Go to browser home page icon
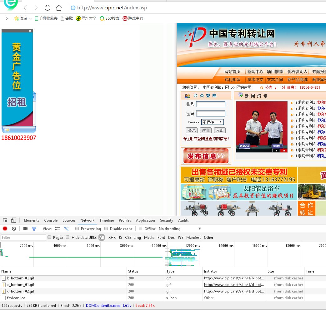The height and width of the screenshot is (310, 326). point(59,8)
